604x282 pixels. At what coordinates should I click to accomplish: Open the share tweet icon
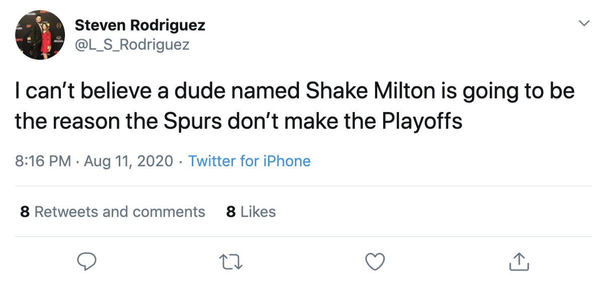pyautogui.click(x=519, y=260)
